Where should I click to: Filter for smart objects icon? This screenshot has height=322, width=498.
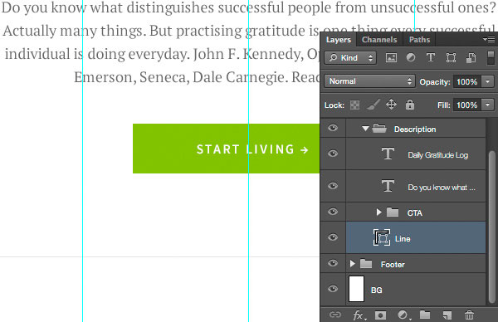click(471, 58)
